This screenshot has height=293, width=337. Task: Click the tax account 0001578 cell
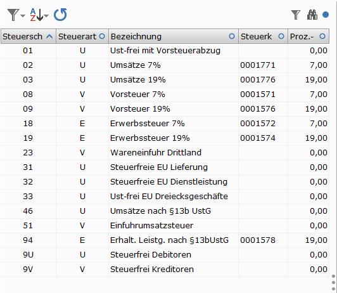[258, 240]
